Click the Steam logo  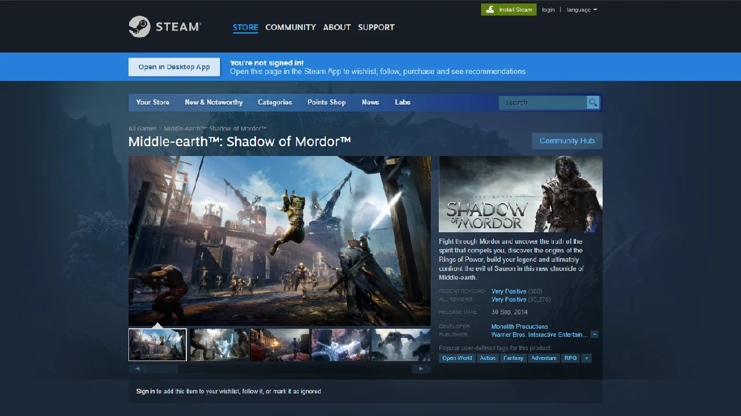point(165,27)
